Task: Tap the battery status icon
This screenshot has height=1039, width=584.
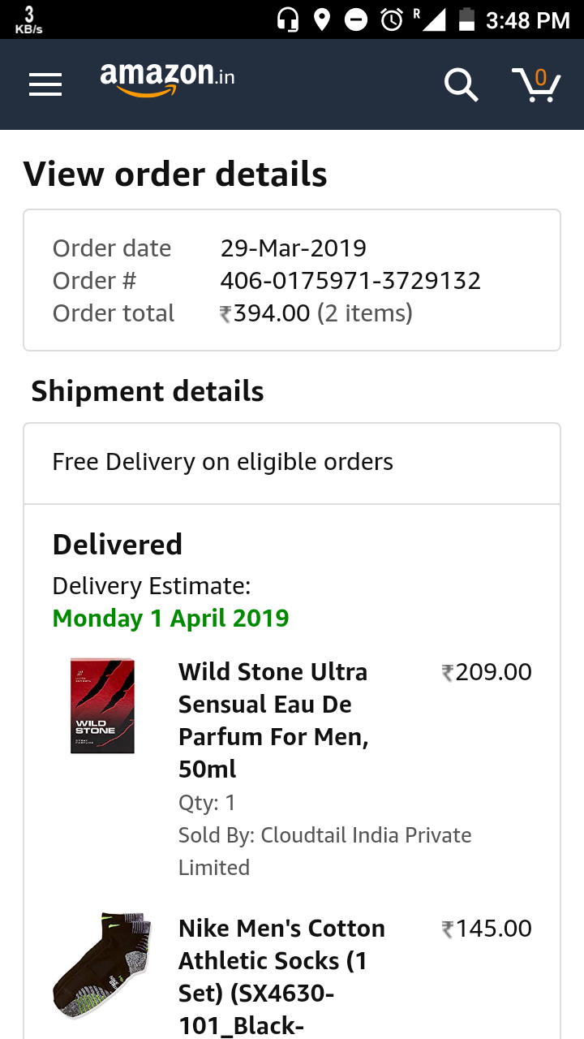Action: click(x=466, y=19)
